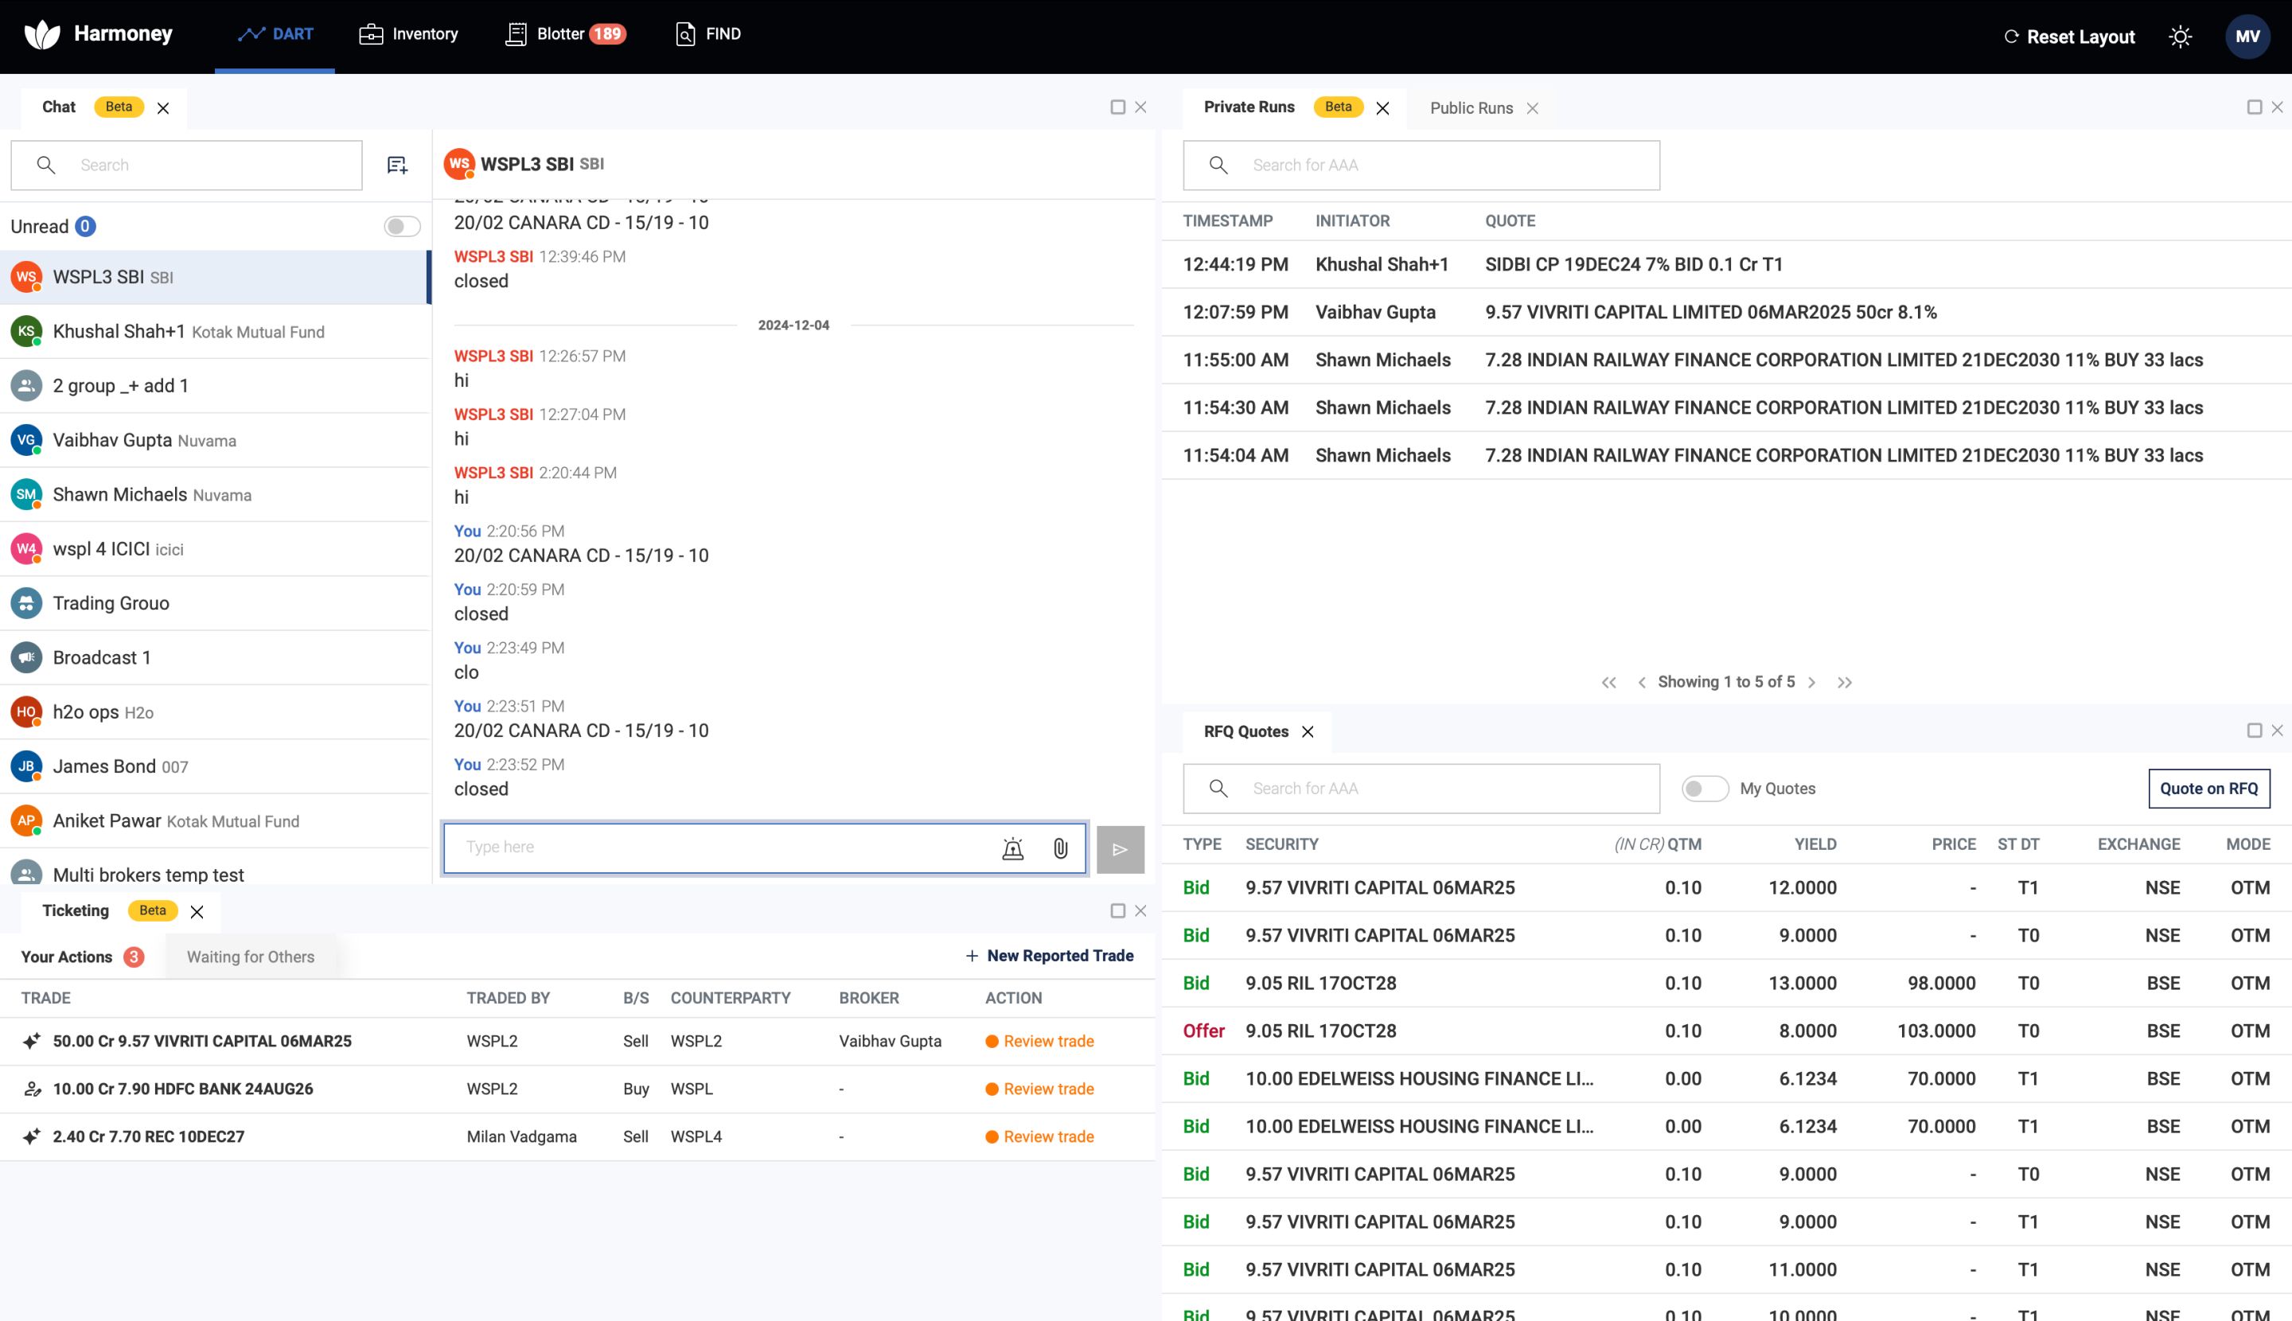Close the Ticketing tab
The width and height of the screenshot is (2292, 1321).
point(197,912)
